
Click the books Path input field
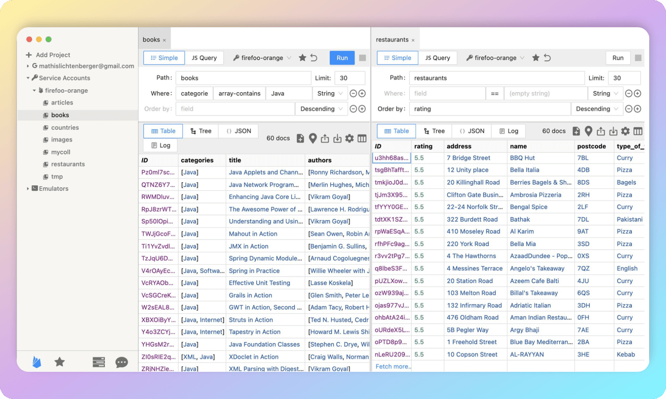pyautogui.click(x=243, y=78)
